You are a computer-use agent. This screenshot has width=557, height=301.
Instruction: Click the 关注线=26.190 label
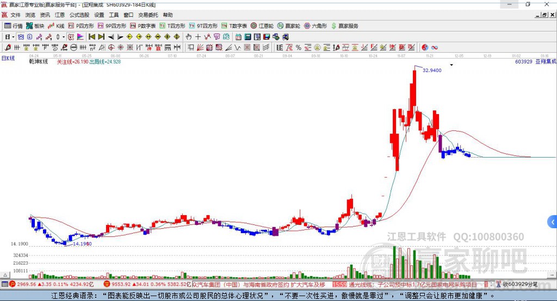72,62
